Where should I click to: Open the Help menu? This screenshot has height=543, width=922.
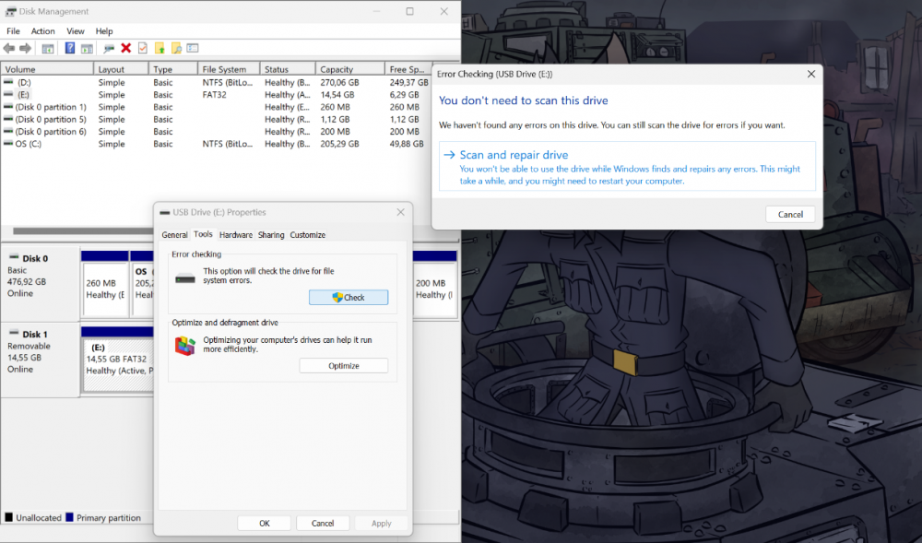(x=104, y=31)
